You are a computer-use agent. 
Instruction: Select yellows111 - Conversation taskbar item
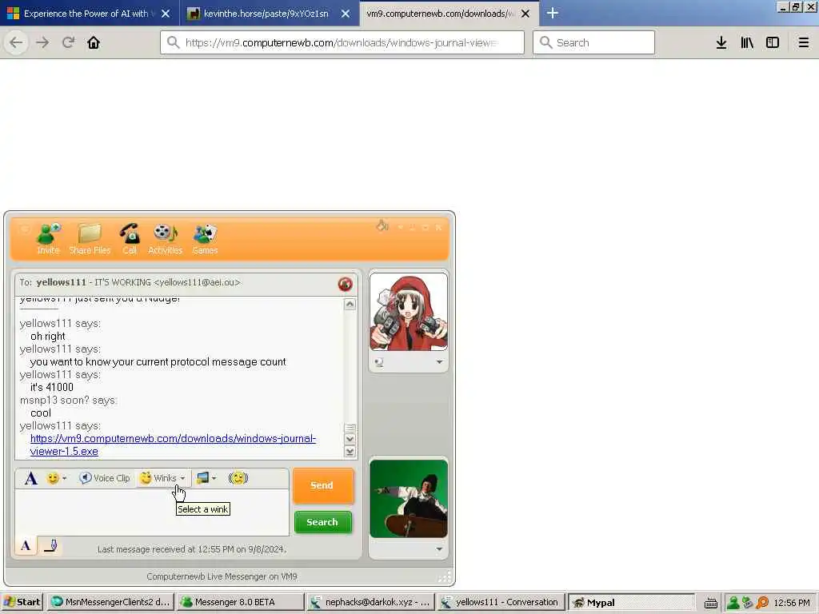501,602
